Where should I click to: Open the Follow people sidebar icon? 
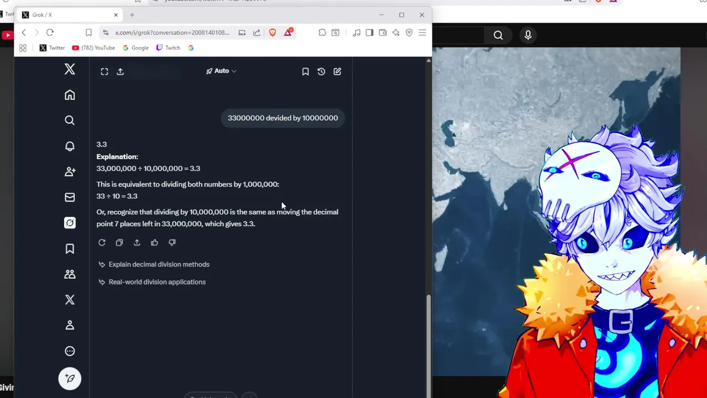(x=70, y=172)
